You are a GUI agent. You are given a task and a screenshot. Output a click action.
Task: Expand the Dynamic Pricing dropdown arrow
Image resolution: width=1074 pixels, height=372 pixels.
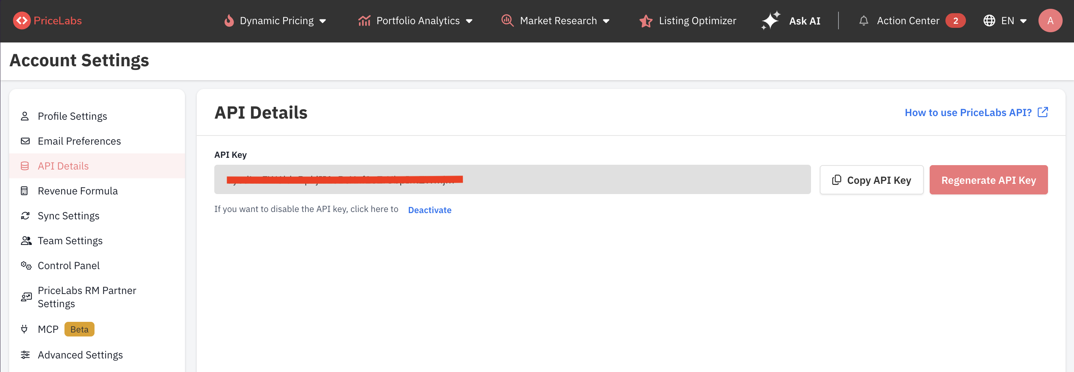[322, 21]
